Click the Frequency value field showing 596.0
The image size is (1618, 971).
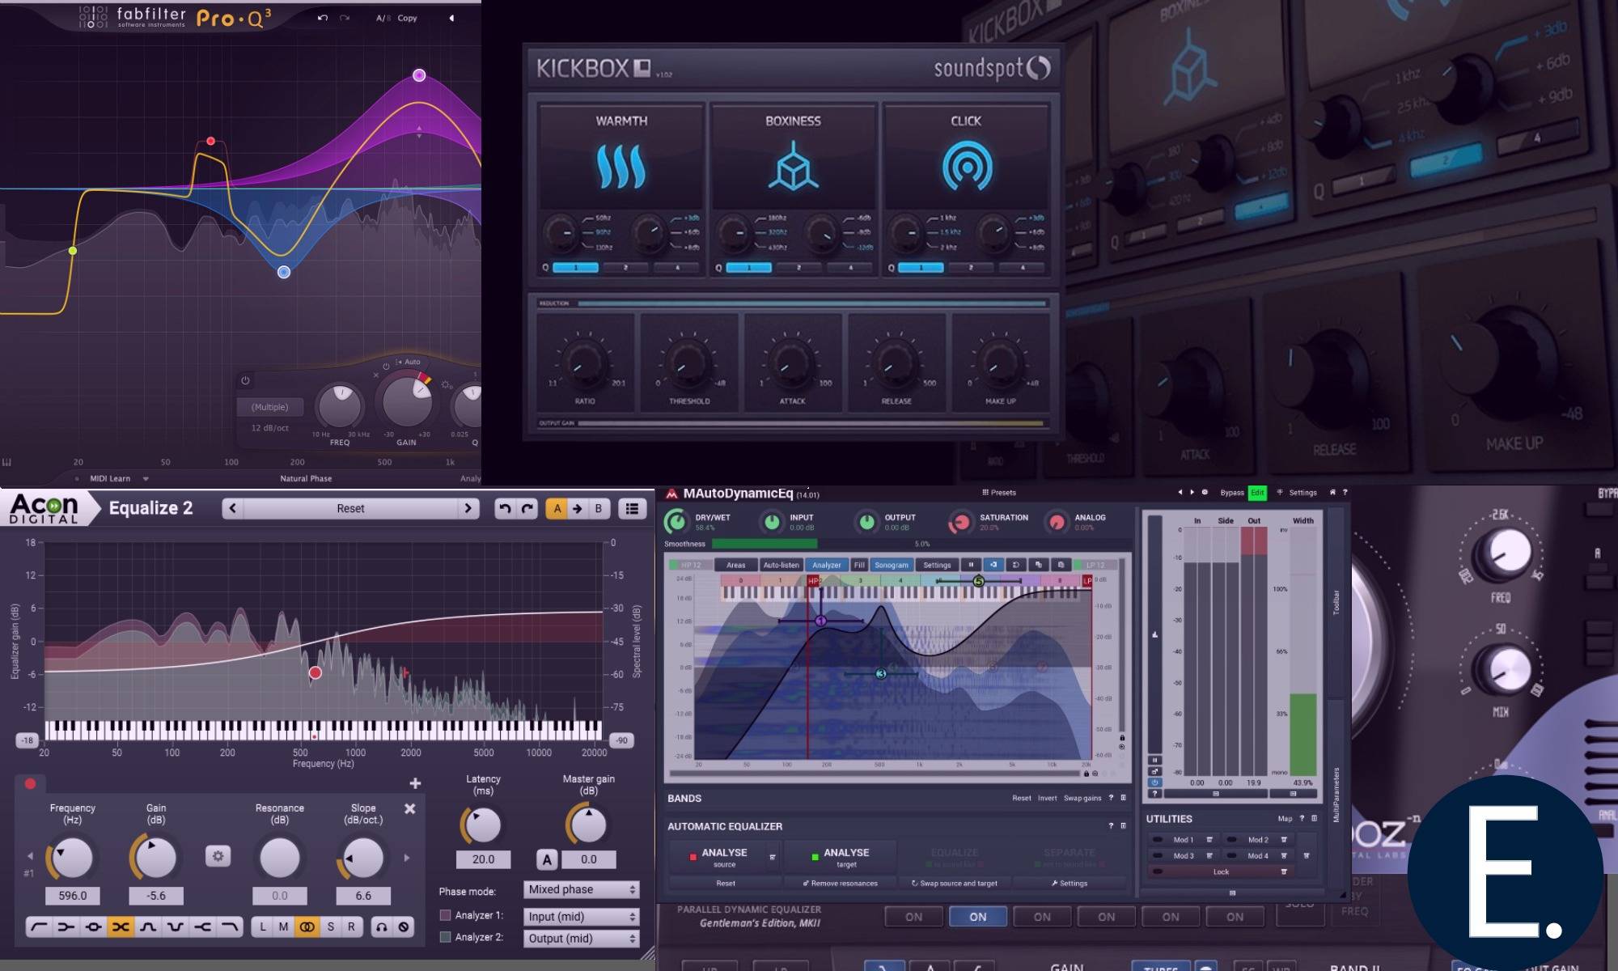tap(72, 896)
